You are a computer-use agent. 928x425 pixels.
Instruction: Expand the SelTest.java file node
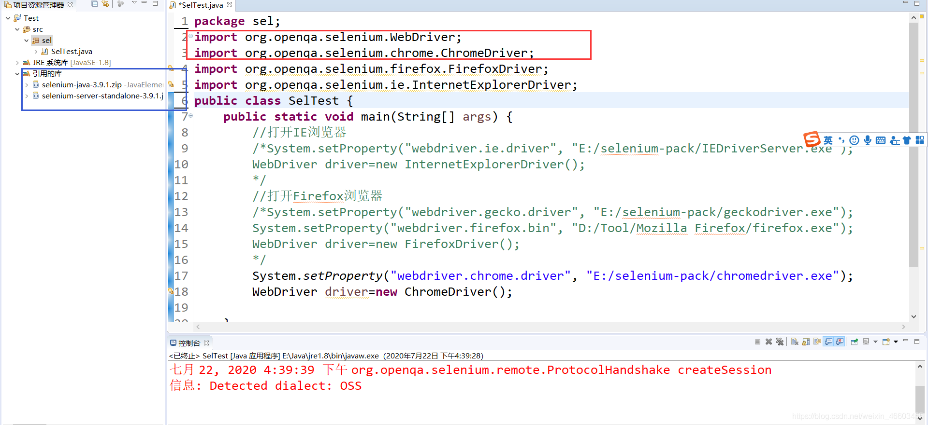(x=36, y=52)
